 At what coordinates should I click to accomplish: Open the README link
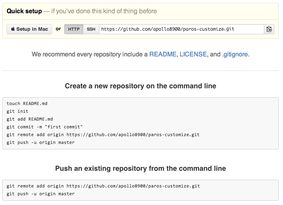[x=163, y=54]
